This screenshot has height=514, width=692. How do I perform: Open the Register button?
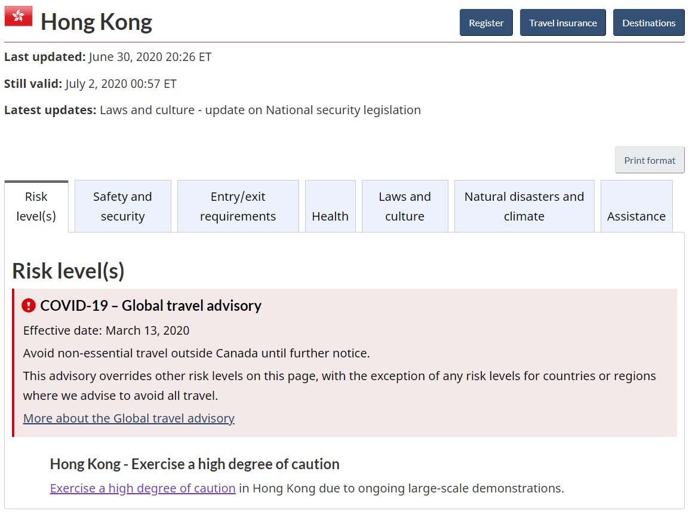pyautogui.click(x=486, y=23)
